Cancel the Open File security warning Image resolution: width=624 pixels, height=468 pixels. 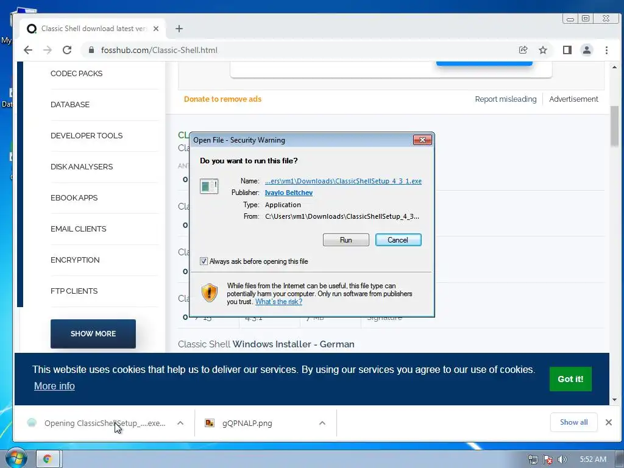click(x=398, y=240)
